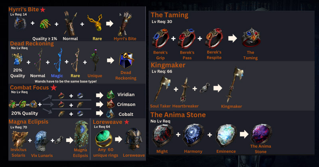This screenshot has width=319, height=167.
Task: Click The Anima Stone heading text
Action: pyautogui.click(x=178, y=115)
